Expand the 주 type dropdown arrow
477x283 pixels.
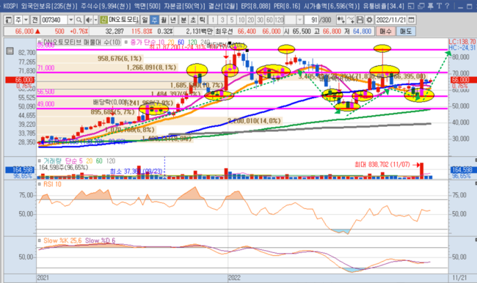26,20
